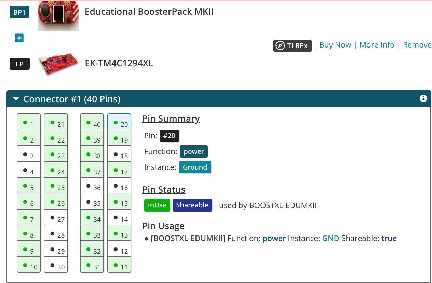This screenshot has width=432, height=283.
Task: Select pin 3 in the connector
Action: pyautogui.click(x=29, y=154)
